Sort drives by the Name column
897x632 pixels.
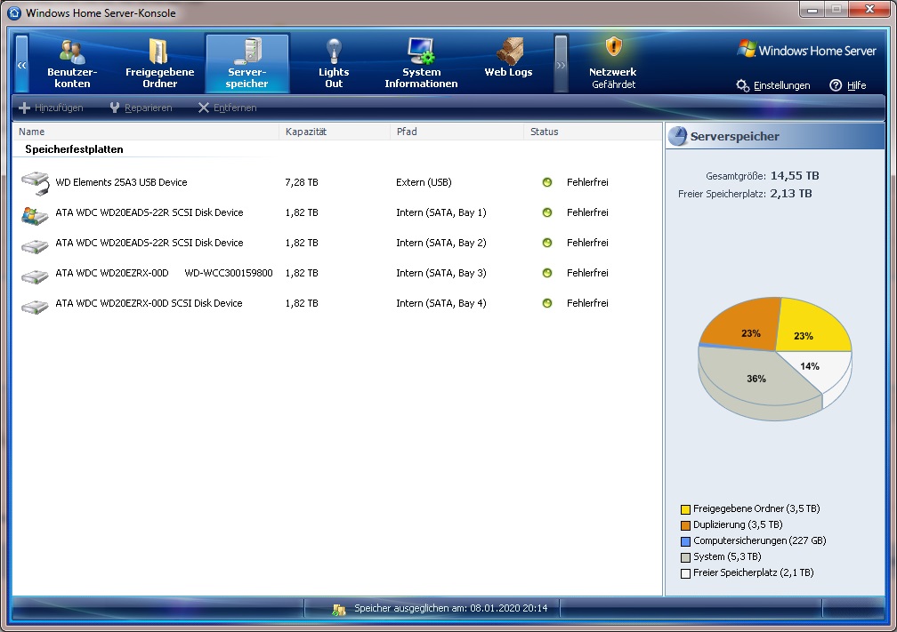coord(146,132)
